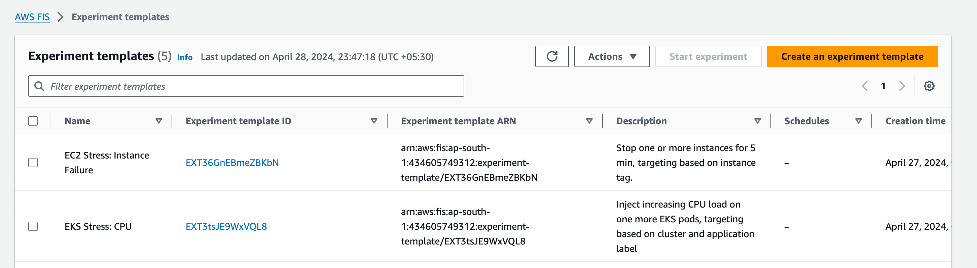Focus the Filter experiment templates field
The image size is (977, 268).
pyautogui.click(x=246, y=86)
